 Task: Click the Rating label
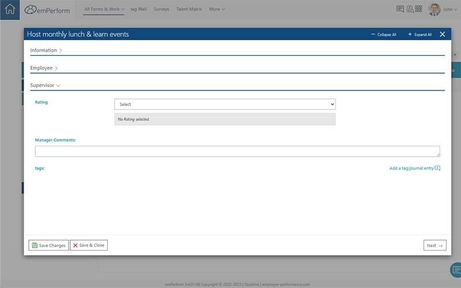pos(41,103)
